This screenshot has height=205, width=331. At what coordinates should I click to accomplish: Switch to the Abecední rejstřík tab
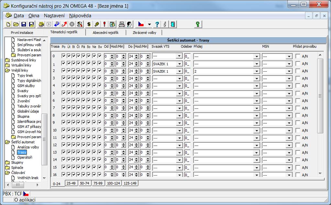tap(105, 33)
